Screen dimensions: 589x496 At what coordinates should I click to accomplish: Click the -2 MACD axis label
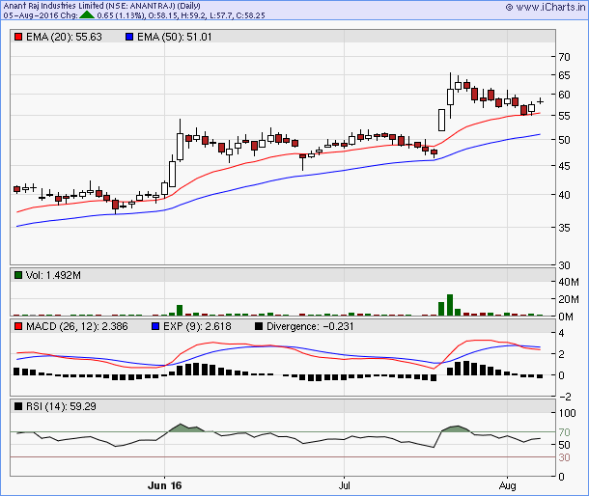pos(565,397)
